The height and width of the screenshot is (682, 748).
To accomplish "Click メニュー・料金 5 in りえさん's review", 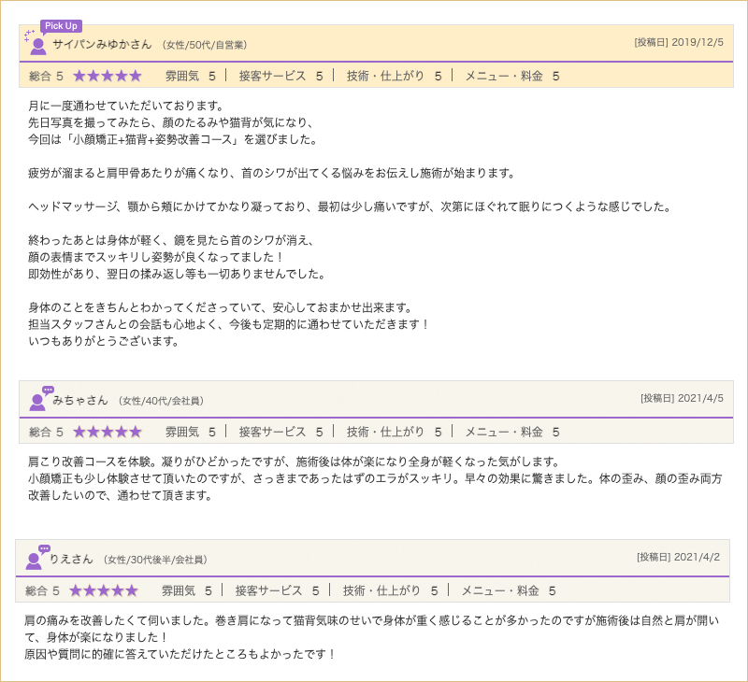I will 509,591.
